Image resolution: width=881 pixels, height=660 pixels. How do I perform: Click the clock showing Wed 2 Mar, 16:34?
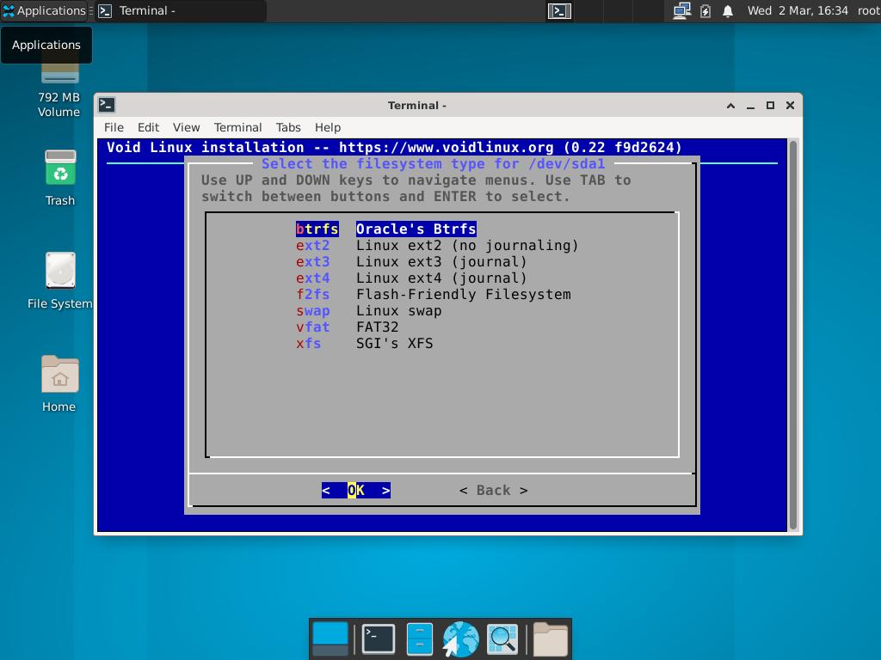click(x=798, y=10)
